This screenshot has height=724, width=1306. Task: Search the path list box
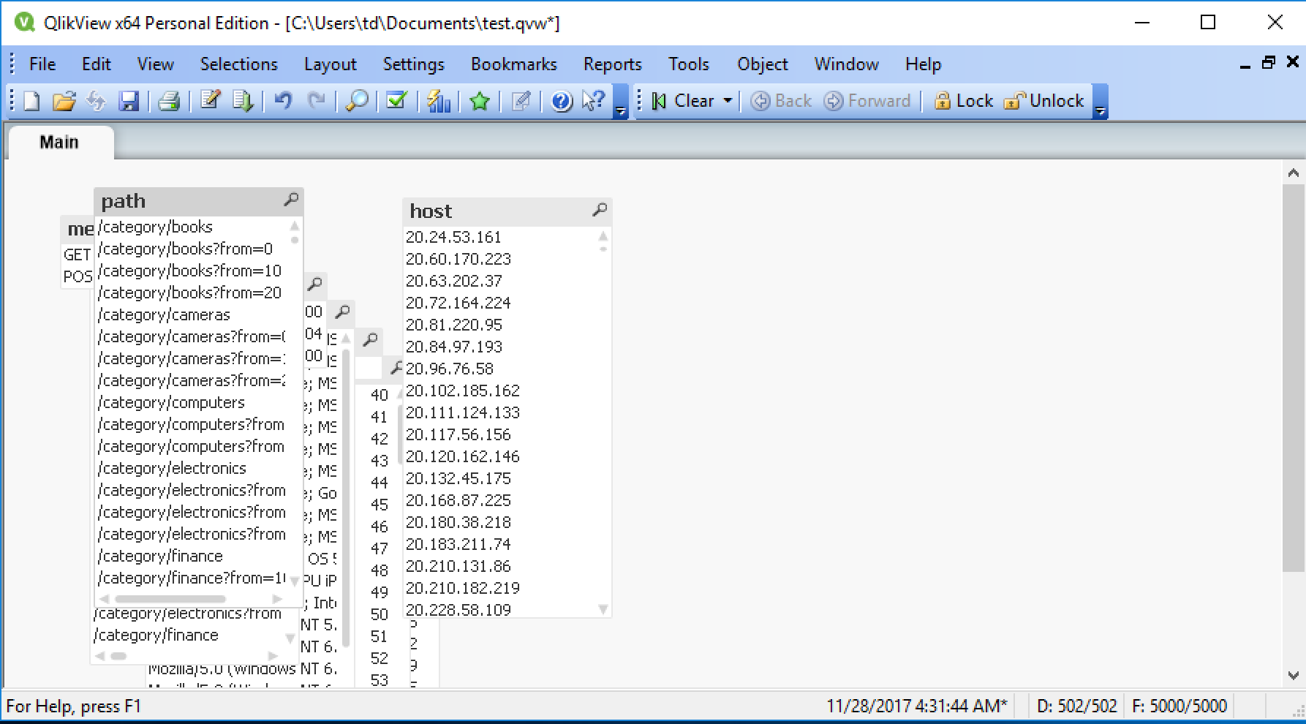tap(291, 200)
